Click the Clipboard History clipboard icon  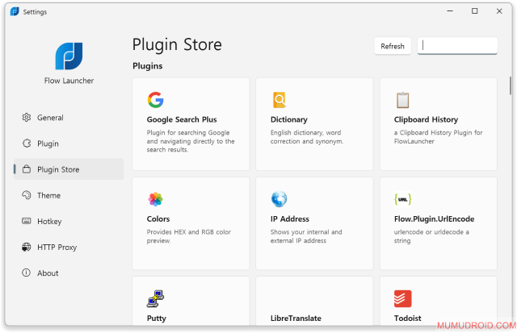pyautogui.click(x=402, y=100)
